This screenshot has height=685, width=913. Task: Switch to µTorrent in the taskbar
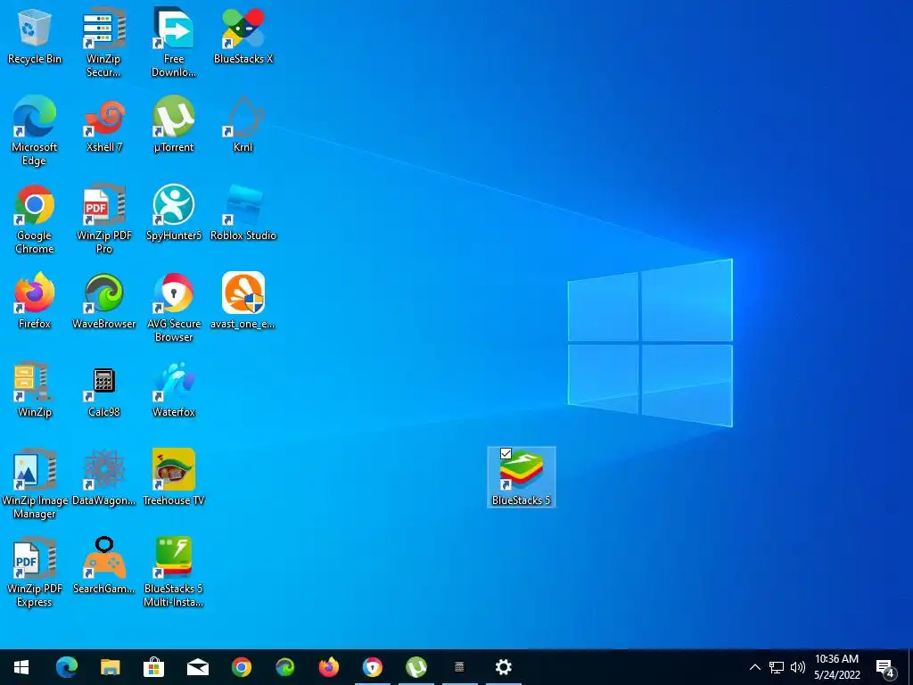415,667
